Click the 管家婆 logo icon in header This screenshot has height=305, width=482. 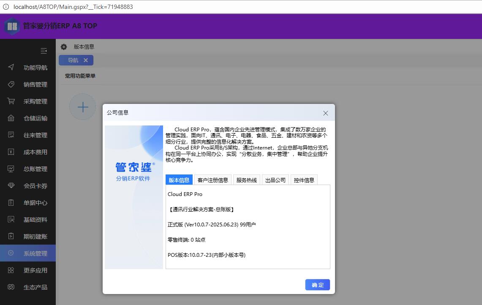(12, 26)
